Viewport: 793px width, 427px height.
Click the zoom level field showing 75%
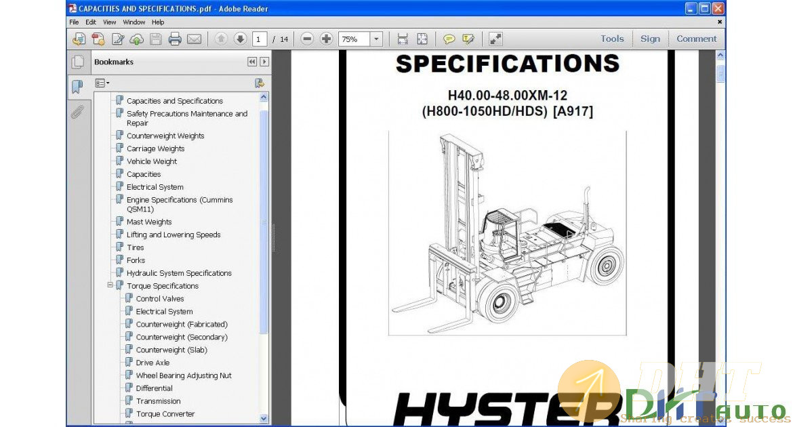click(x=354, y=39)
